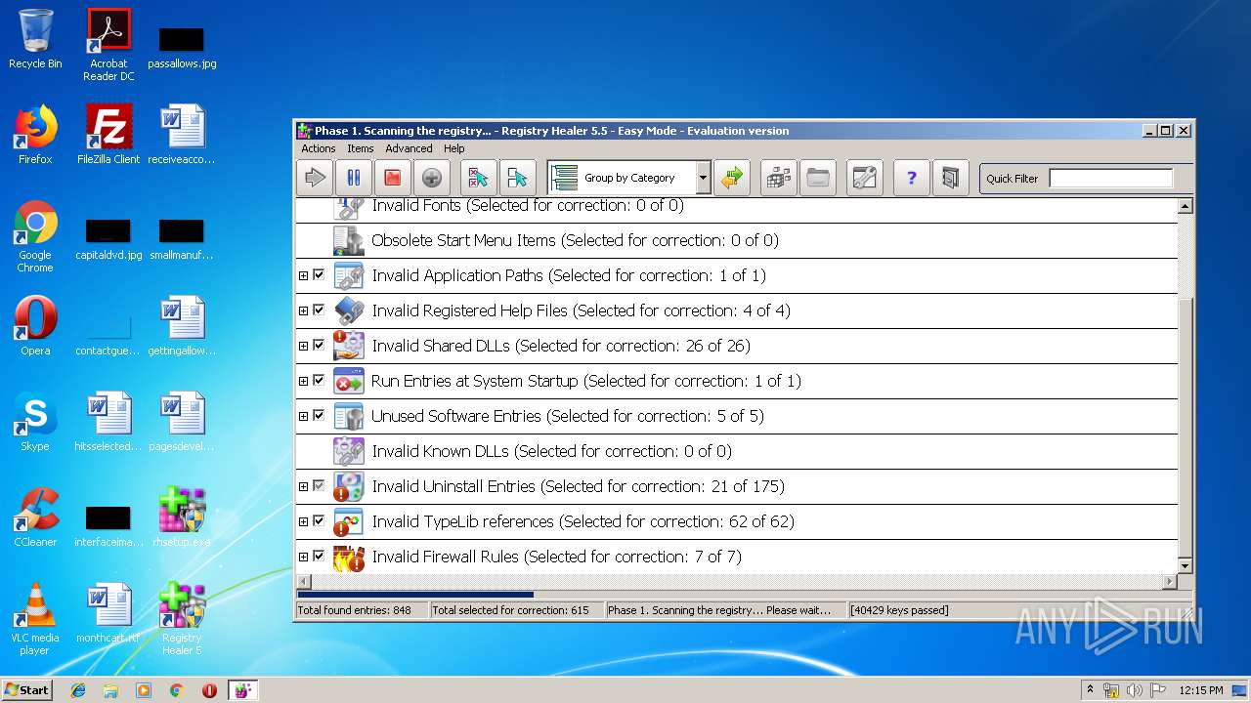Toggle Invalid TypeLib references checkbox

pos(319,521)
